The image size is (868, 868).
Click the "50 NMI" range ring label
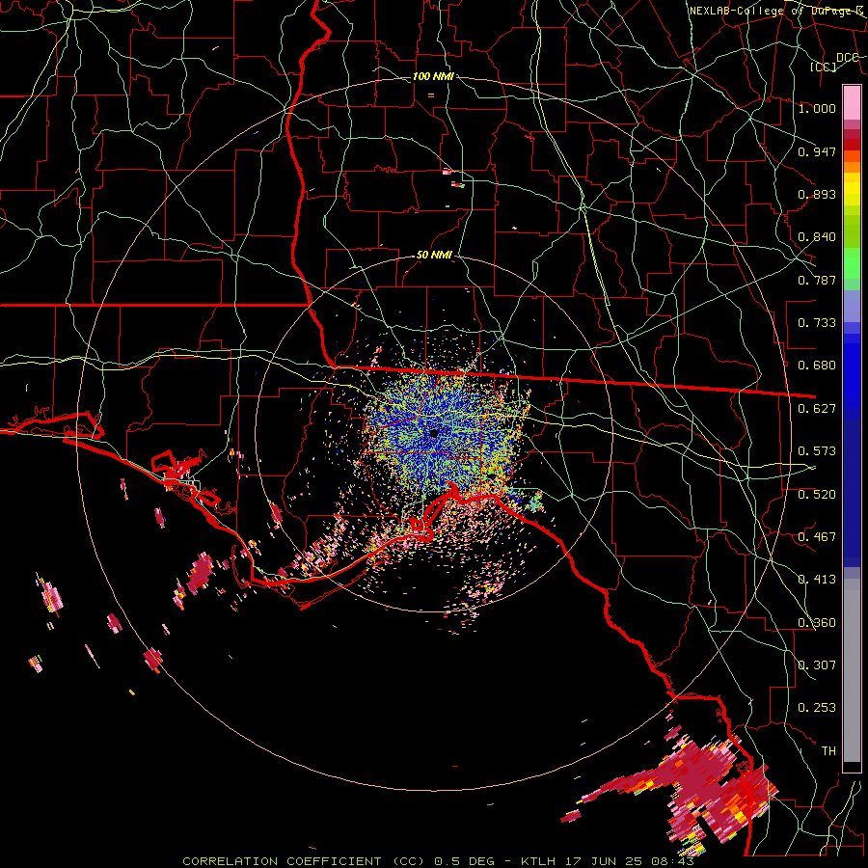(435, 255)
